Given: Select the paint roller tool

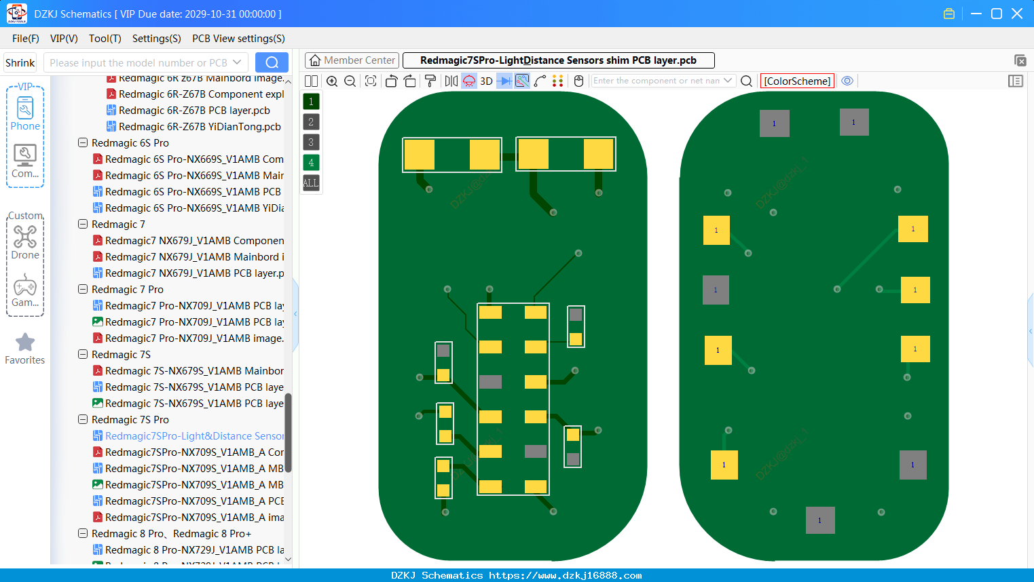Looking at the screenshot, I should click(x=430, y=81).
